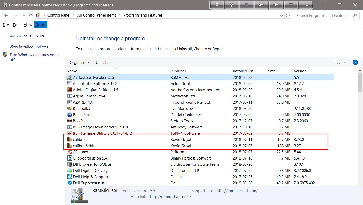Click the Actual Title Buttons icon
This screenshot has height=205, width=363.
pos(70,83)
